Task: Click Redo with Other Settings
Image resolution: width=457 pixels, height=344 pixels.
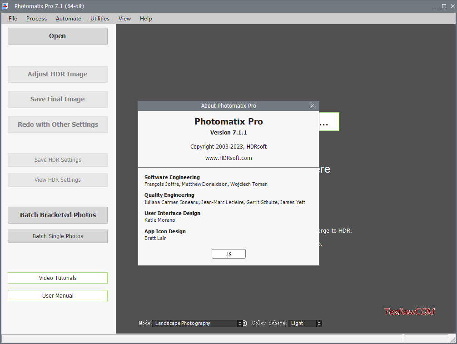Action: [x=58, y=125]
